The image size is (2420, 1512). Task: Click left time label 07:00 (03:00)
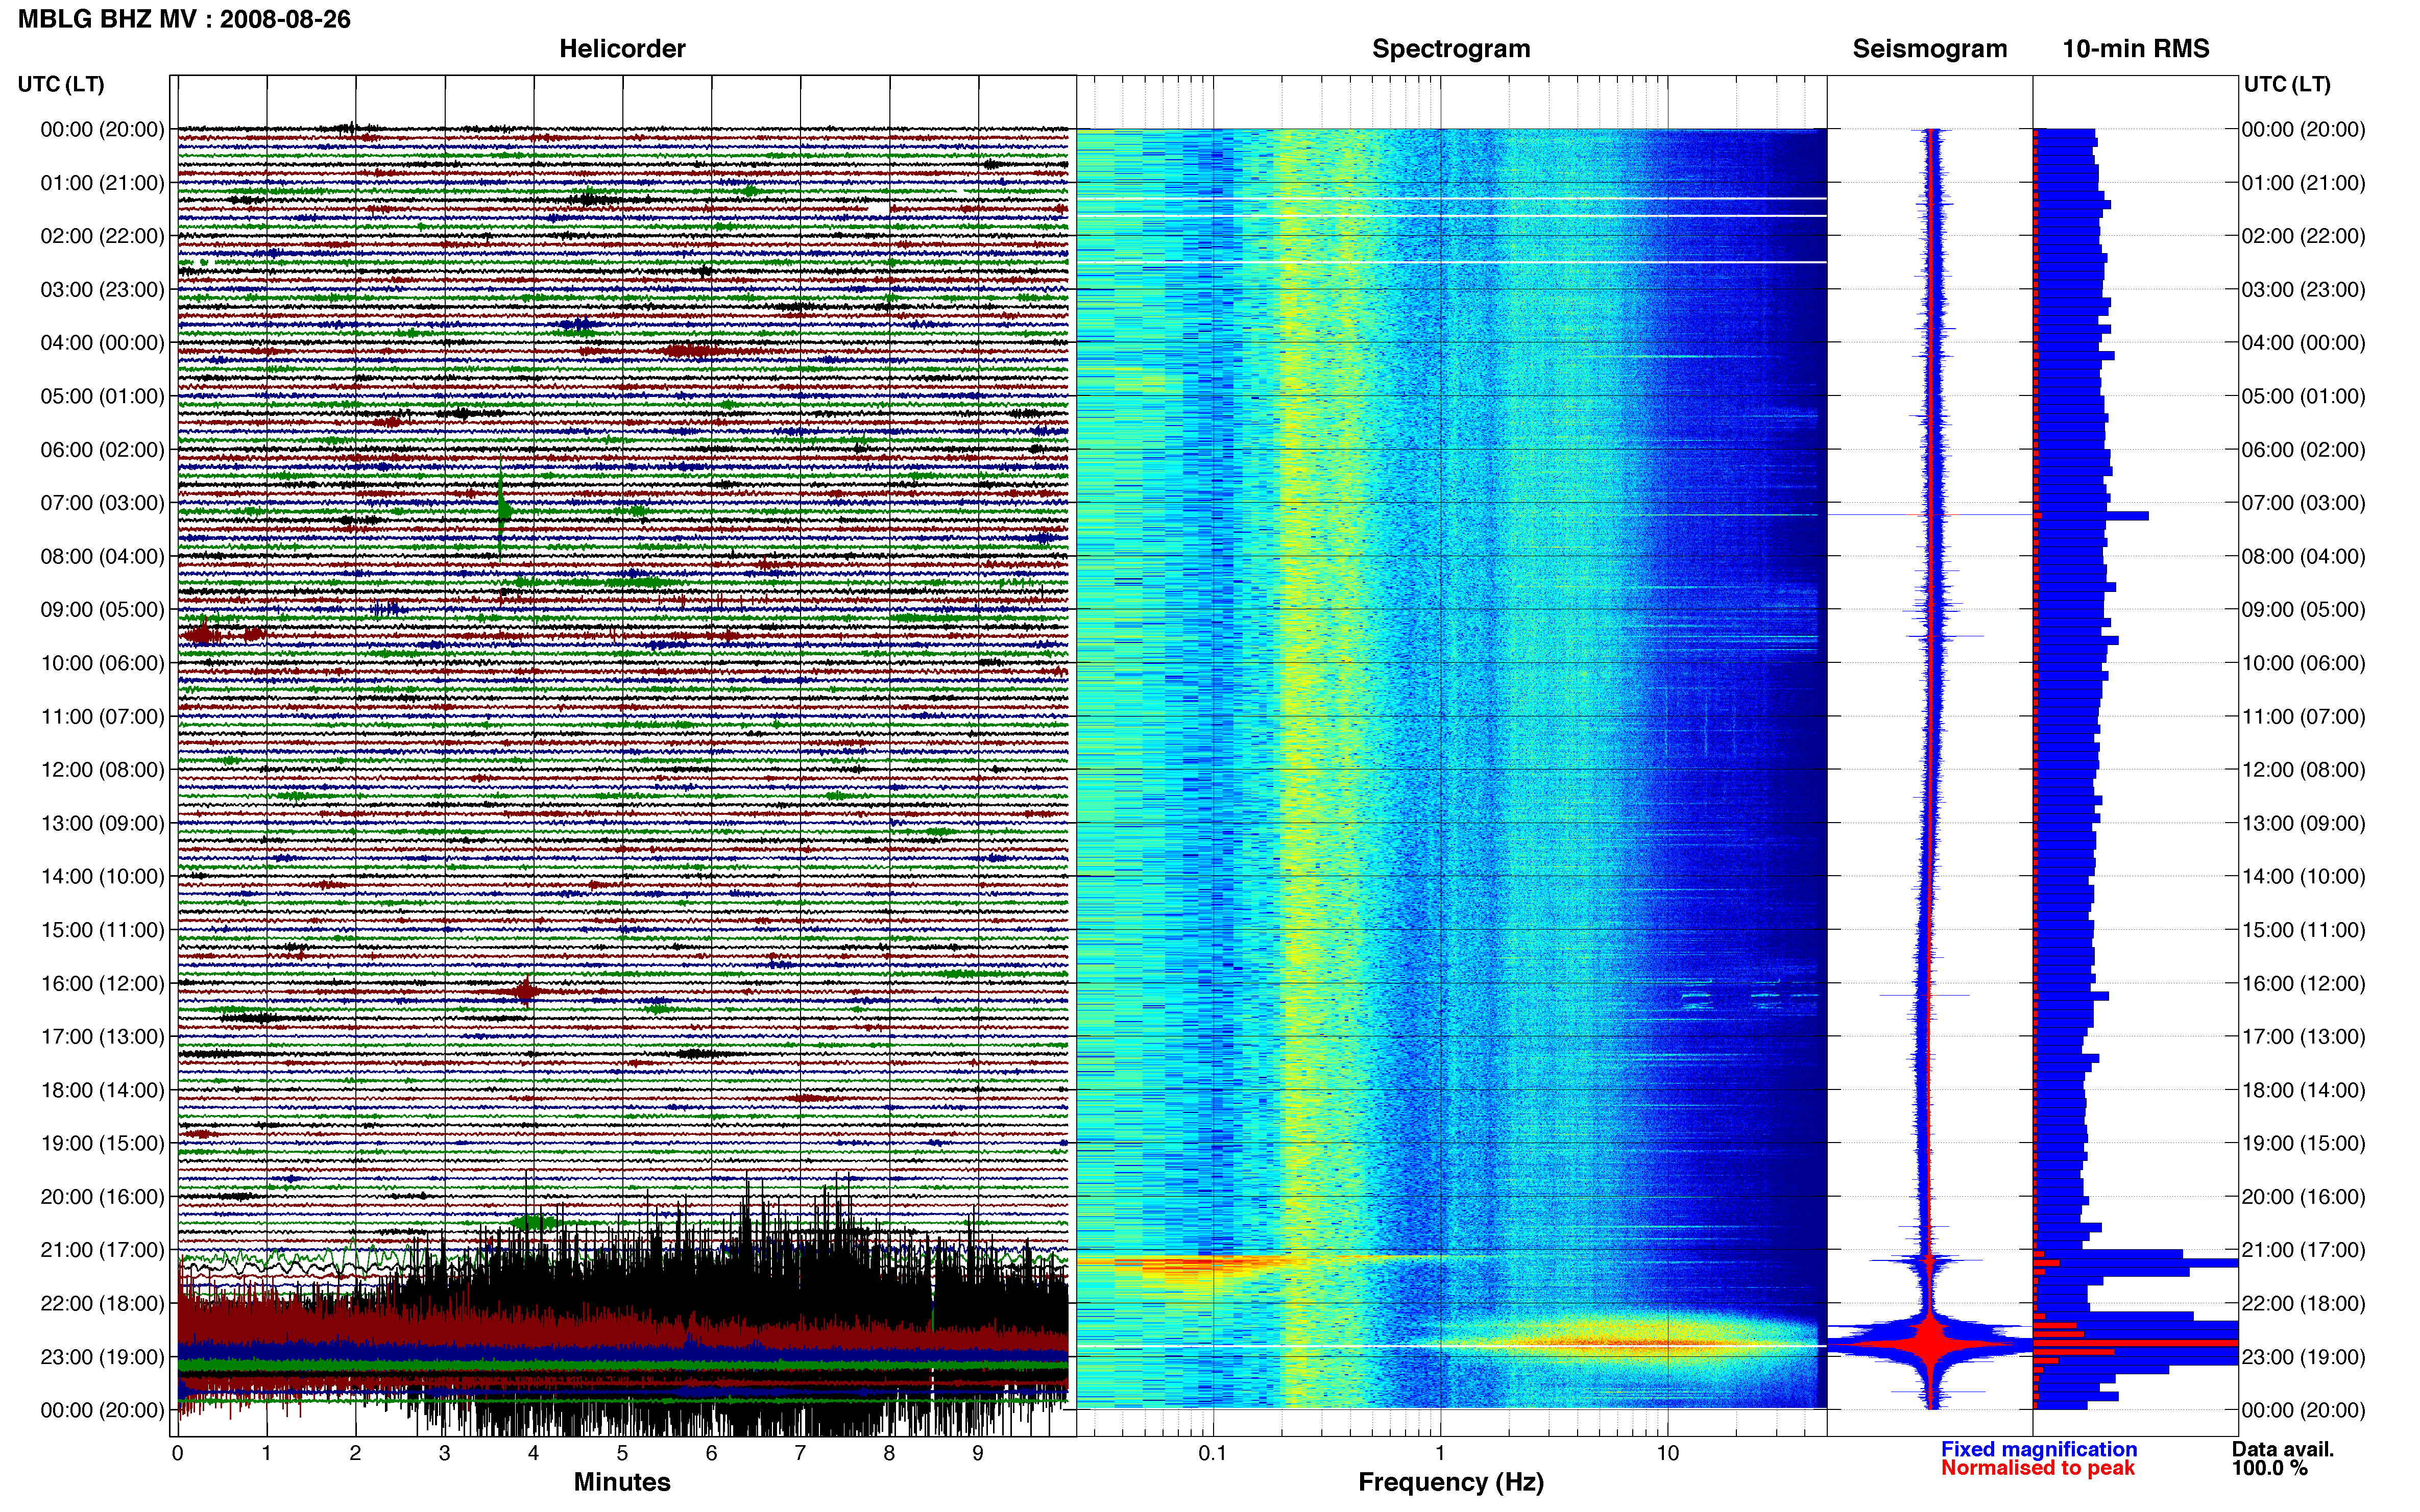[102, 503]
